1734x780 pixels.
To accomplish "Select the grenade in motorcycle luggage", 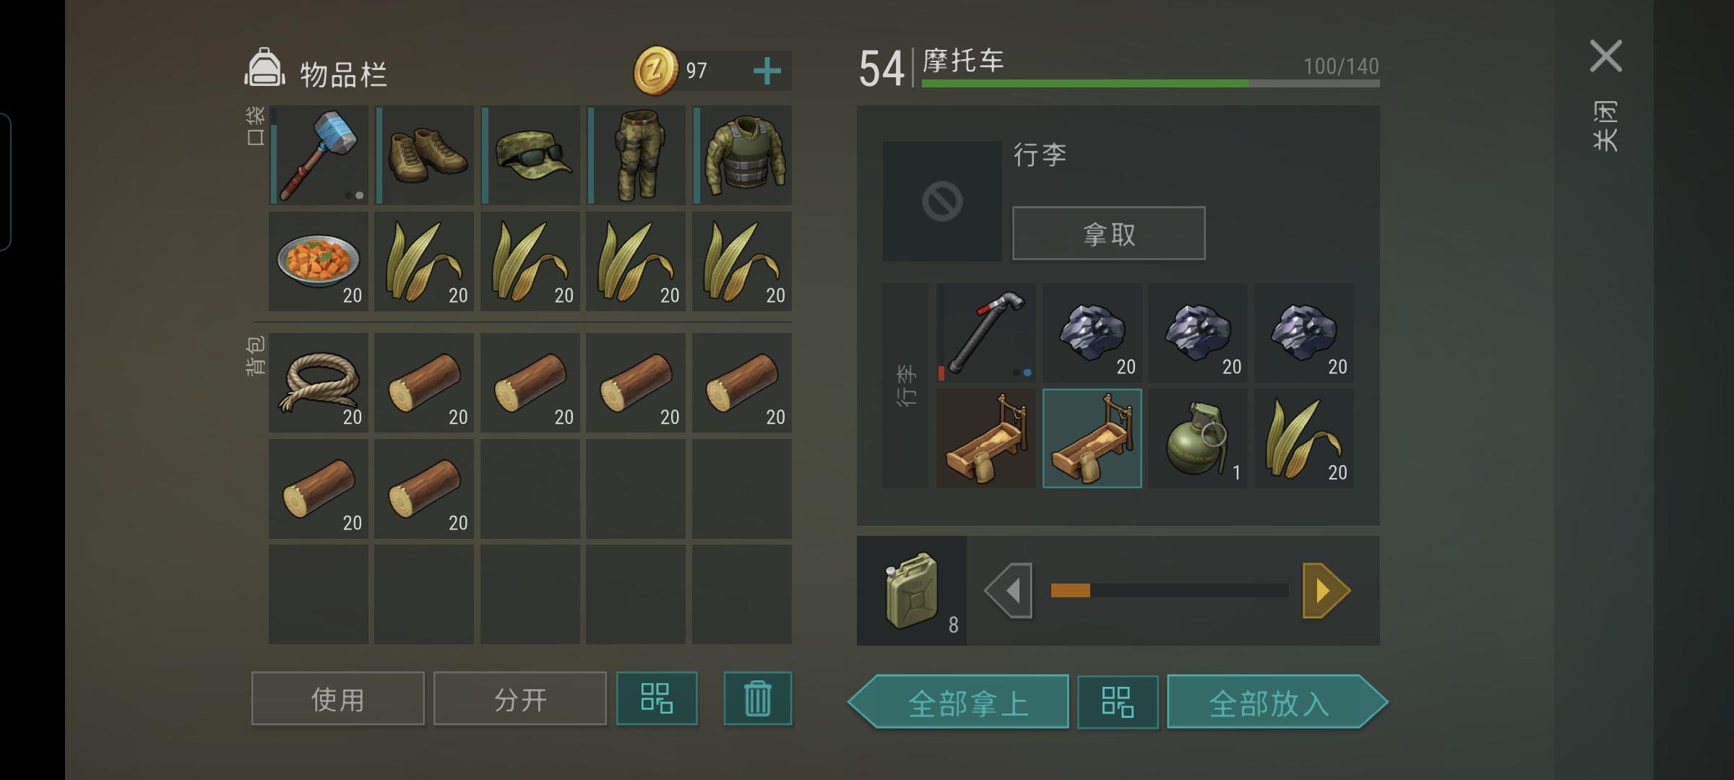I will (x=1198, y=438).
